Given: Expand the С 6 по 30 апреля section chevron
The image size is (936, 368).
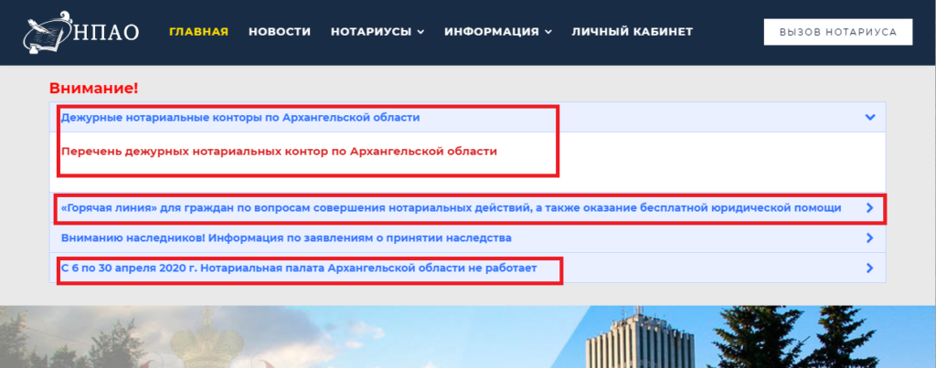Looking at the screenshot, I should (870, 268).
